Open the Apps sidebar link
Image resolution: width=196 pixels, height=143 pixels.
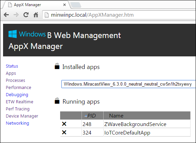click(11, 73)
